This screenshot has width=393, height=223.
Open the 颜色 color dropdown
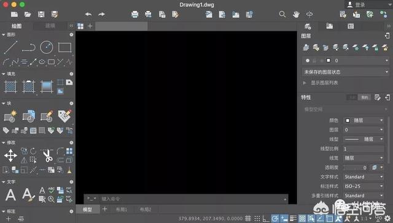364,121
